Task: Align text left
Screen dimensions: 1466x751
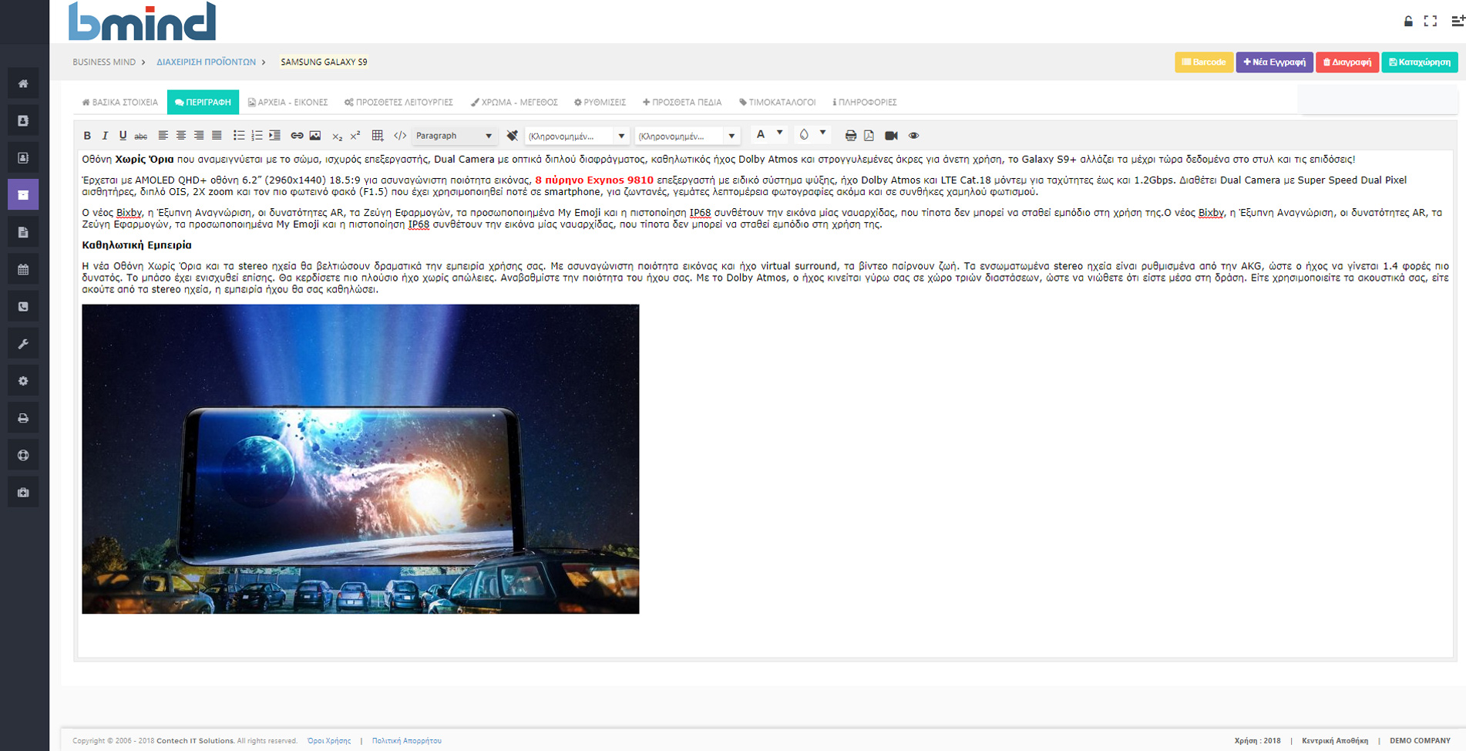Action: pos(163,136)
